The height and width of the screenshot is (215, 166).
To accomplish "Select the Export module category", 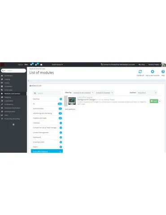I will pos(47,147).
